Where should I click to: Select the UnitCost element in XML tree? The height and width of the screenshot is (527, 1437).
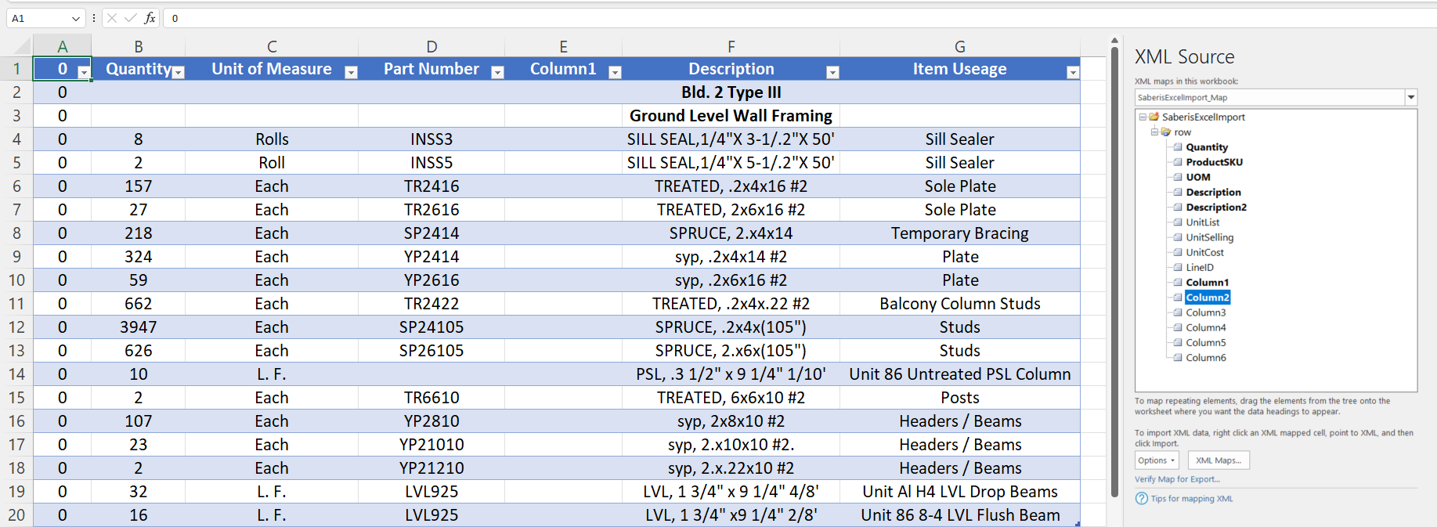click(x=1204, y=252)
